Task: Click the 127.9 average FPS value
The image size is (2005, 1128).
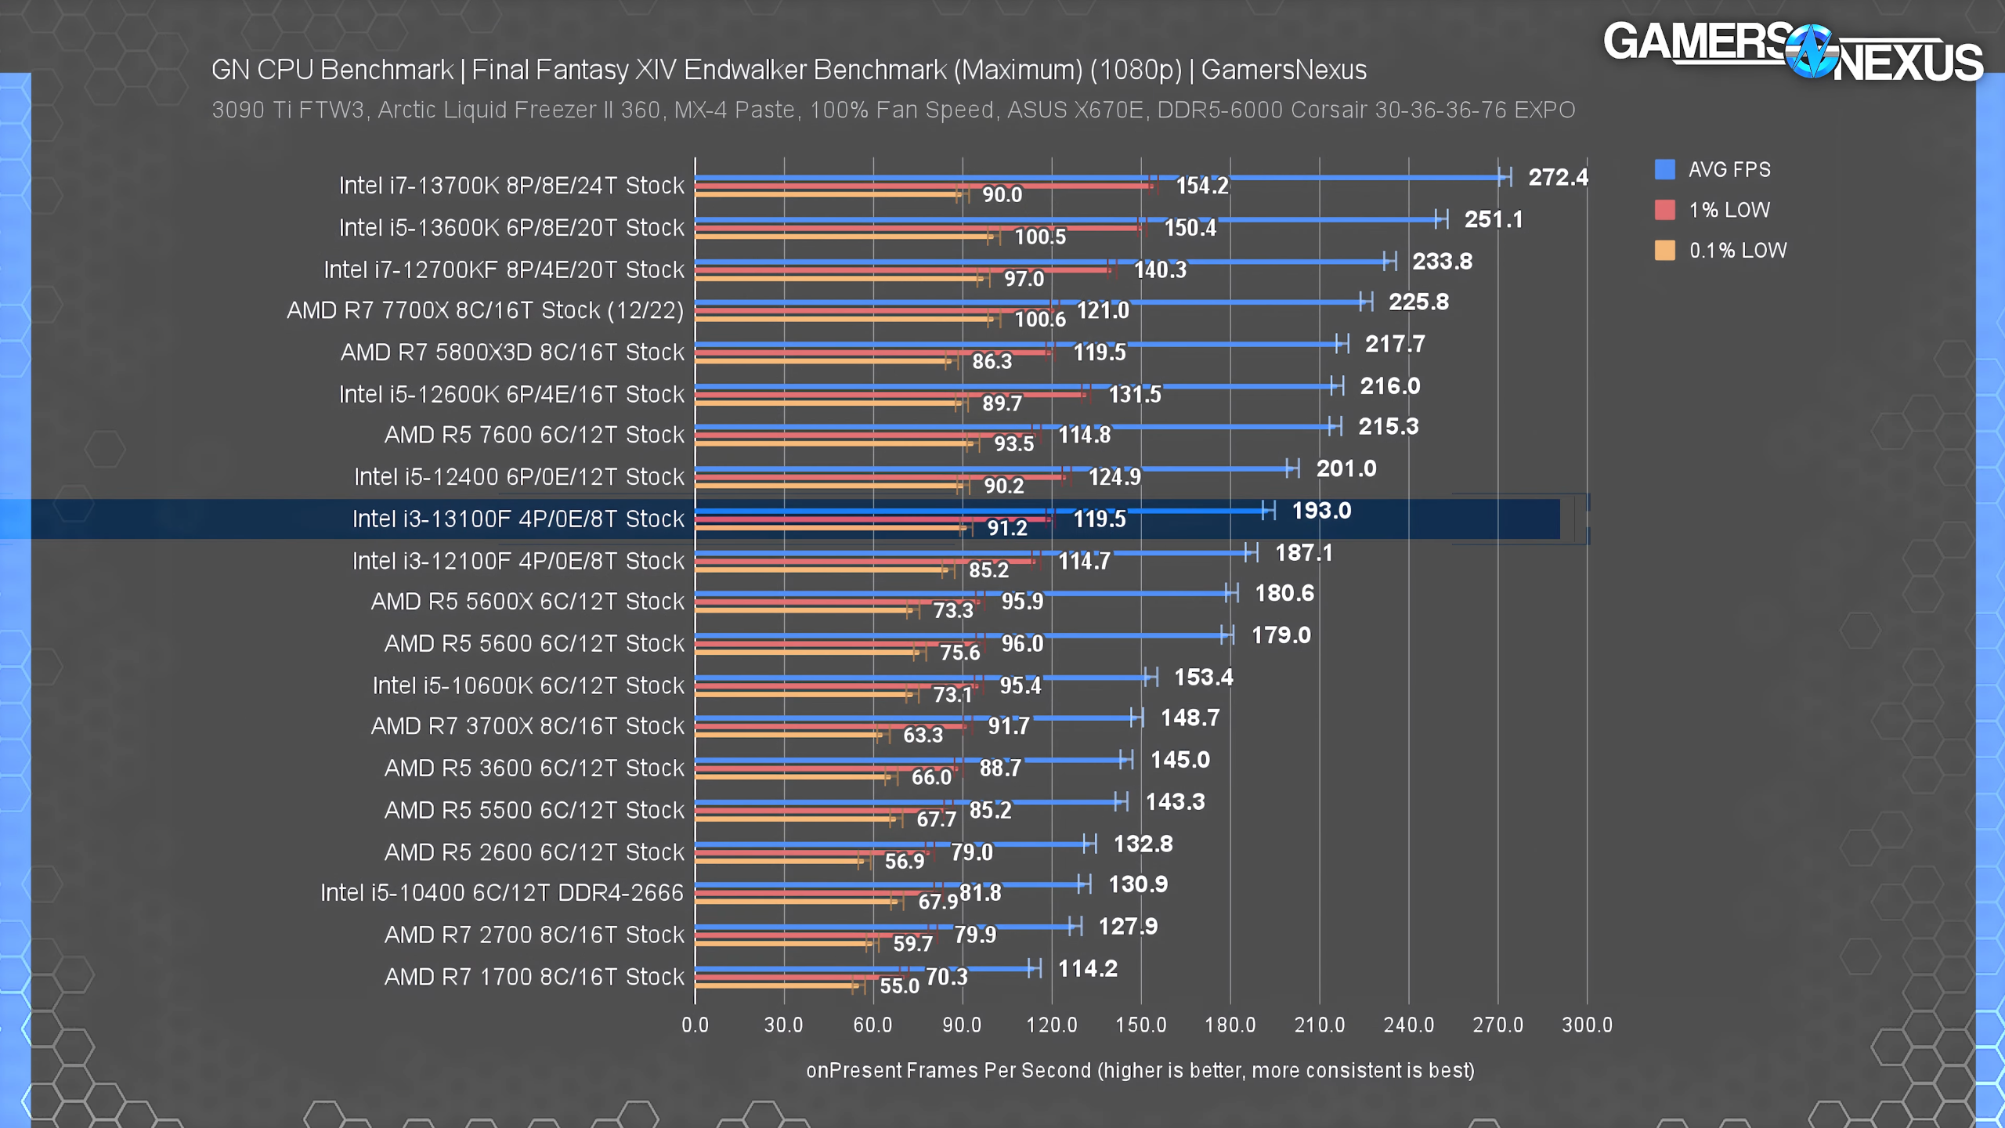Action: (1128, 927)
